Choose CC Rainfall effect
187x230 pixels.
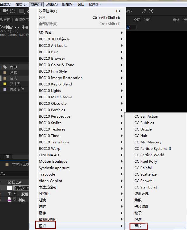[156, 168]
